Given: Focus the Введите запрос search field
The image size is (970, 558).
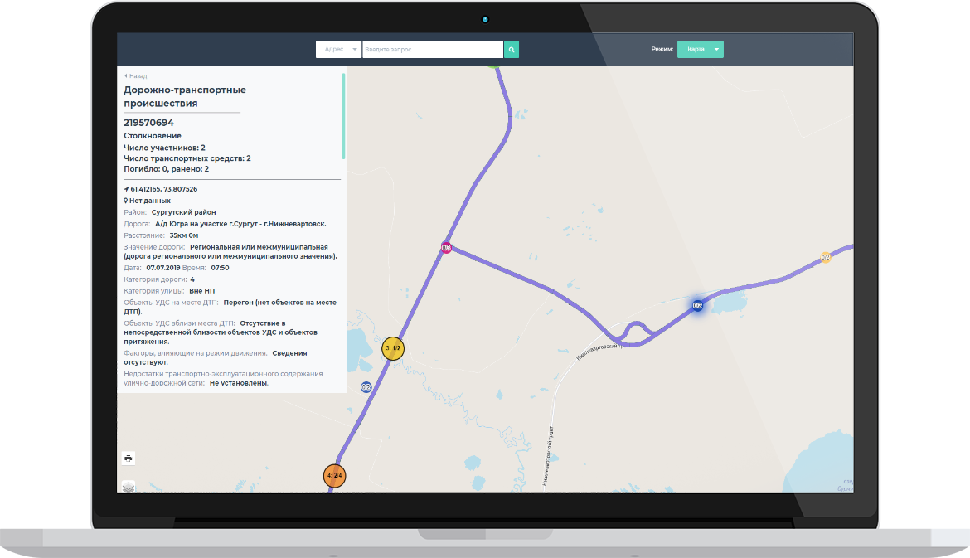Looking at the screenshot, I should 433,50.
